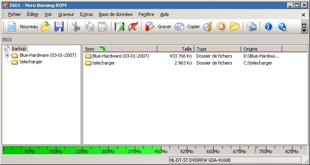
Task: Click the Dossier de fichiers type cell for telecharger
Action: coord(214,63)
